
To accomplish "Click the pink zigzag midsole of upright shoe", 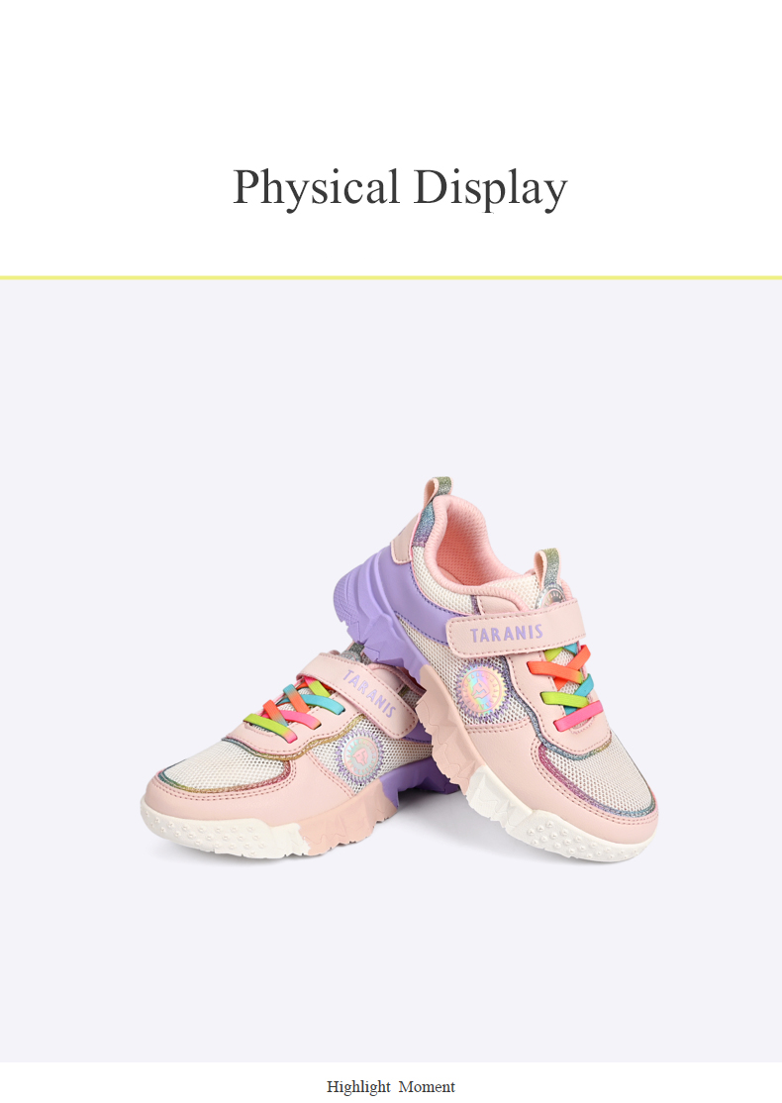I will click(450, 732).
